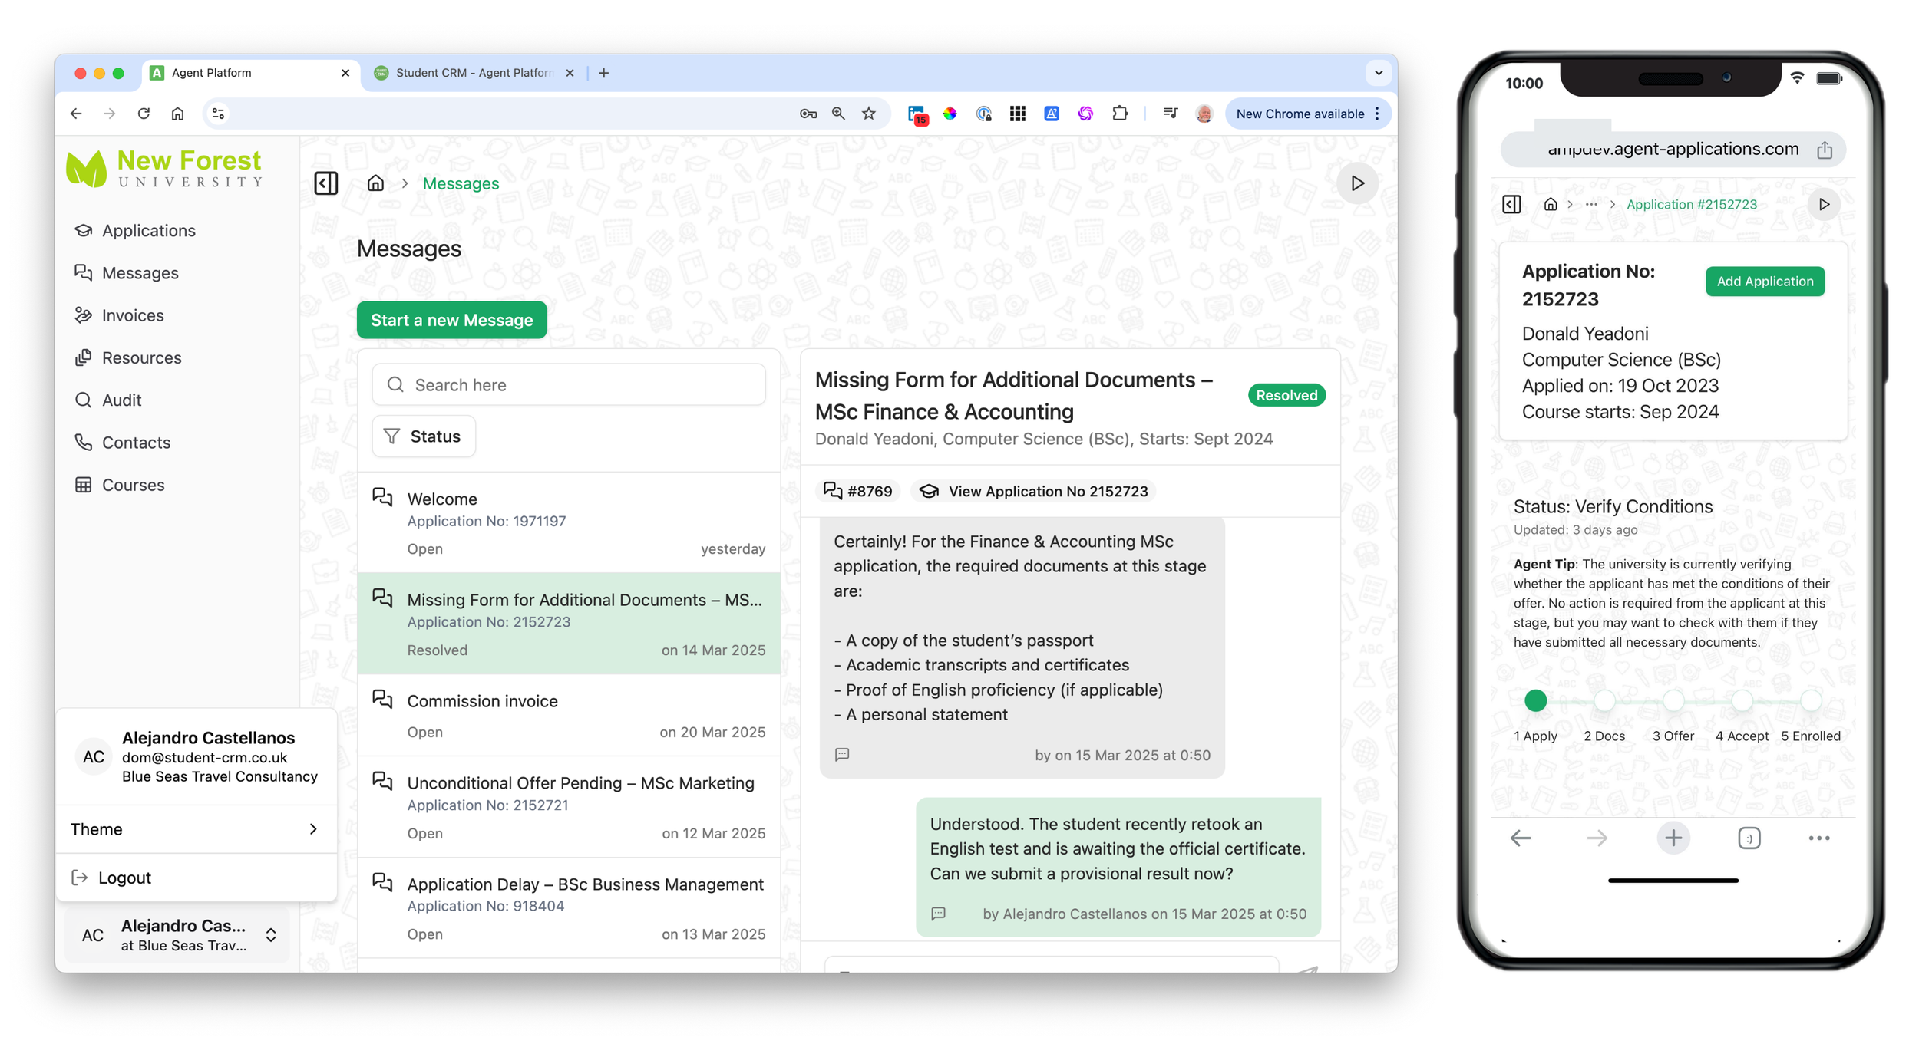This screenshot has height=1044, width=1919.
Task: Open Contacts from the sidebar
Action: [137, 443]
